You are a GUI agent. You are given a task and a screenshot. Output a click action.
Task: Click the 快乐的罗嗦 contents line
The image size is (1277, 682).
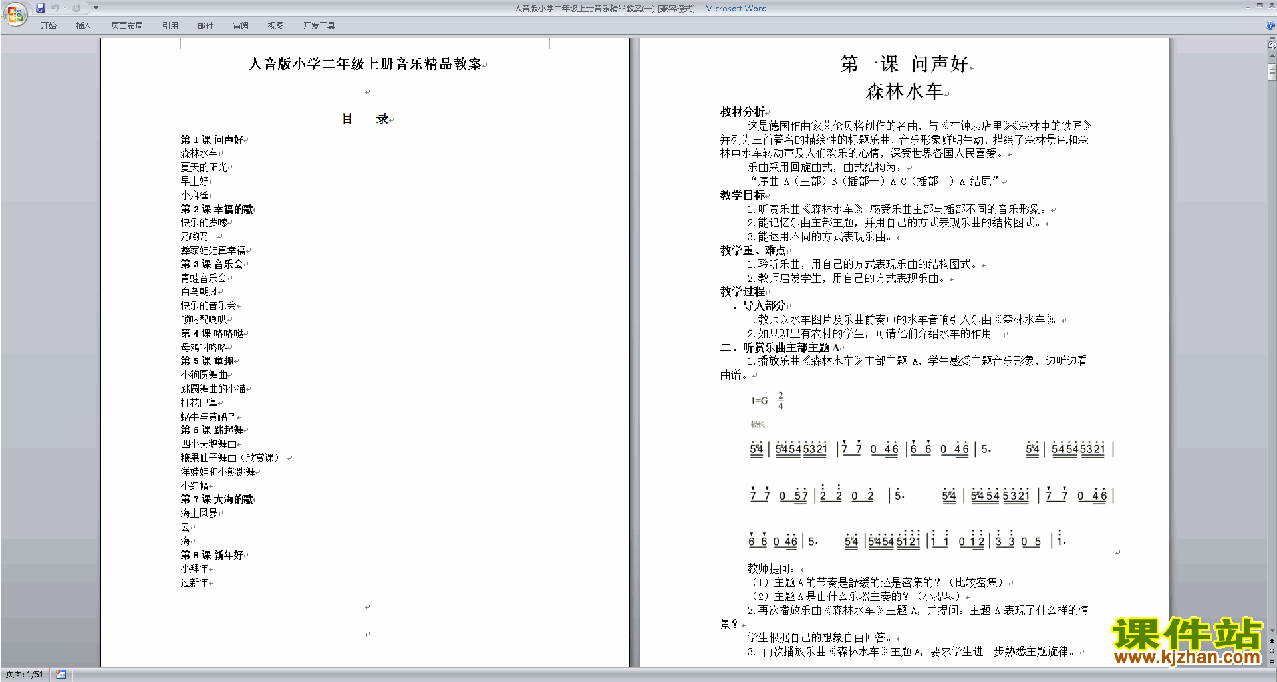point(204,222)
